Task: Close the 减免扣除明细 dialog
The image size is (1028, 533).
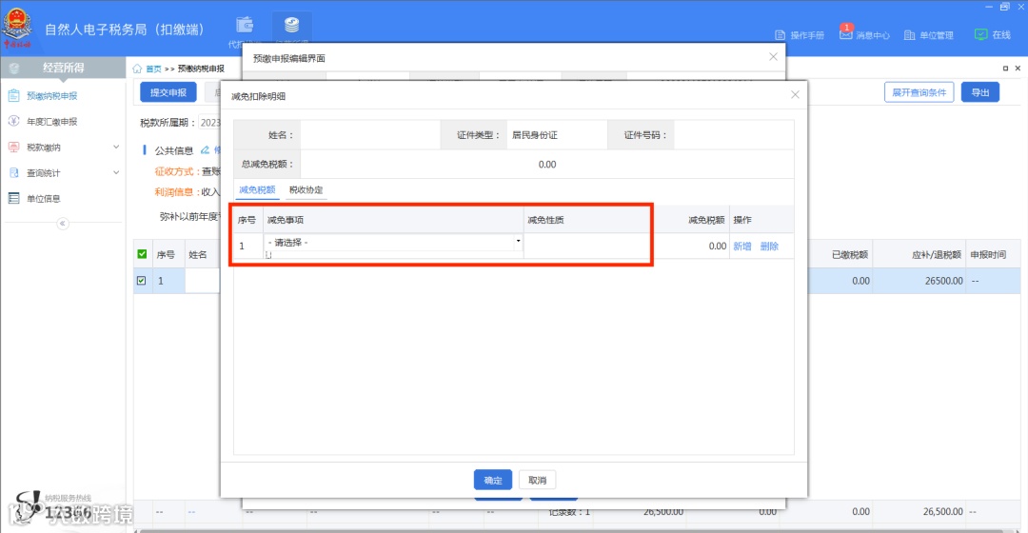Action: (x=795, y=95)
